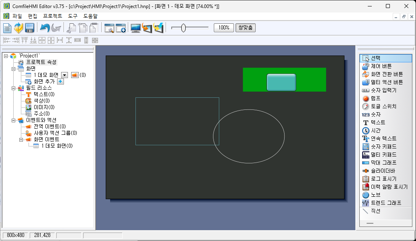416x241 pixels.
Task: Collapse the 'Project1' root node
Action: [x=6, y=56]
